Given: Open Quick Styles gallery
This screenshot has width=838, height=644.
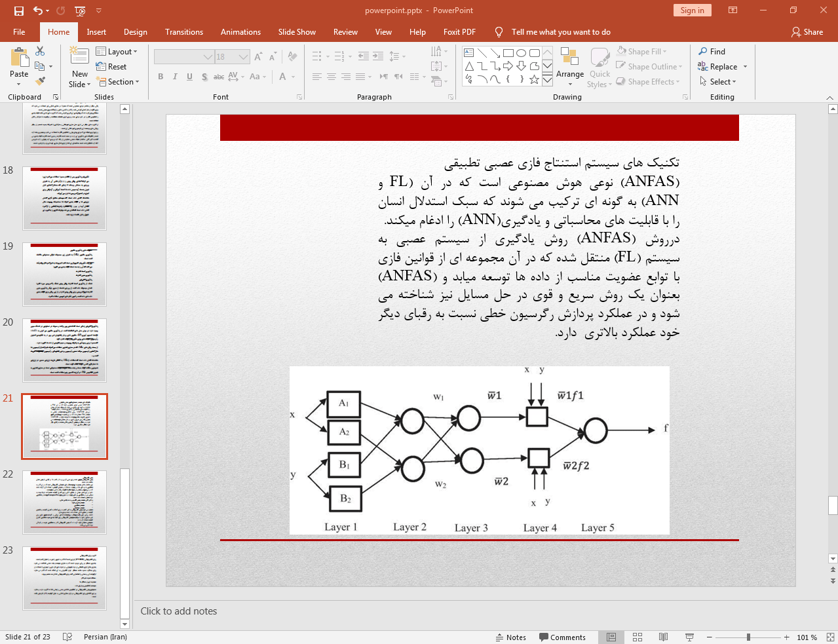Looking at the screenshot, I should tap(599, 67).
